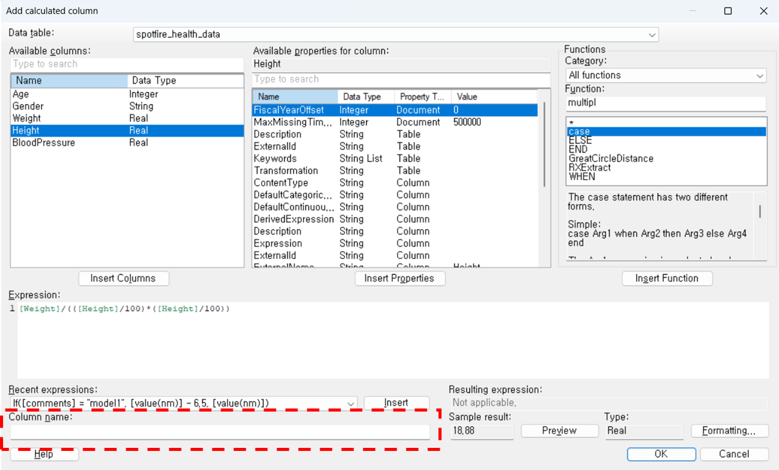The height and width of the screenshot is (470, 779).
Task: Open Help for this dialog
Action: (x=44, y=454)
